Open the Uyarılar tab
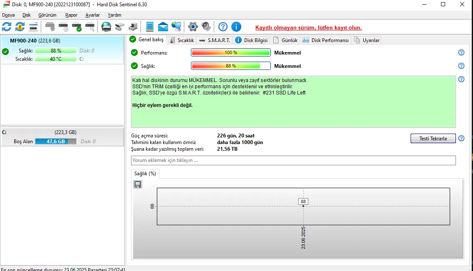Image resolution: width=473 pixels, height=271 pixels. (x=367, y=40)
